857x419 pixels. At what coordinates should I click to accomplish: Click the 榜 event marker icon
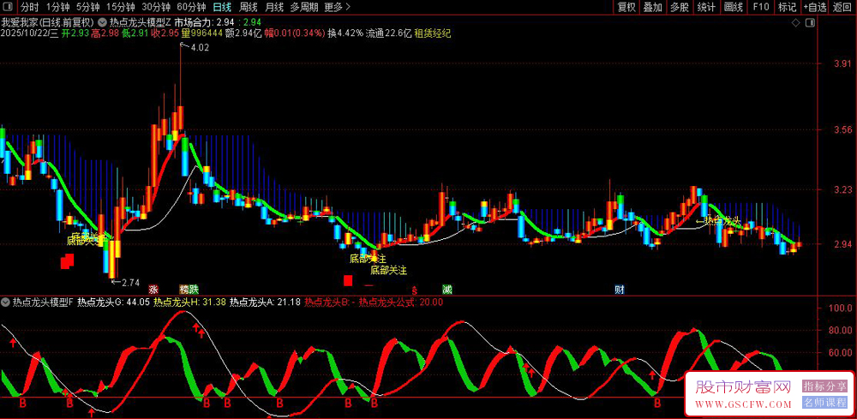click(184, 289)
